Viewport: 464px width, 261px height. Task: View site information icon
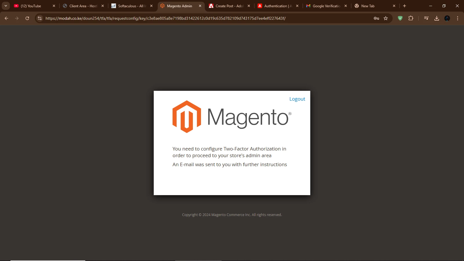coord(40,18)
